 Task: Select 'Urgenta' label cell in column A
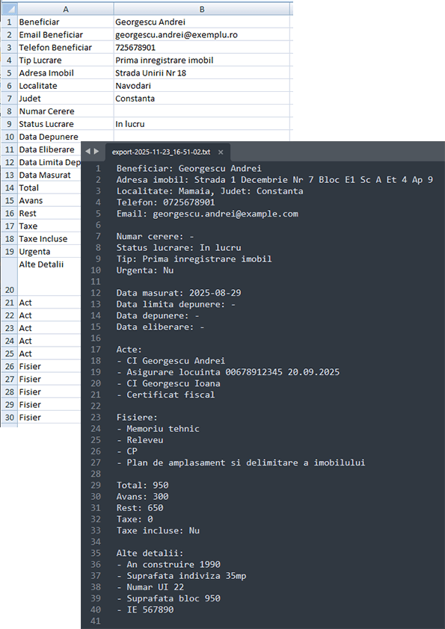(49, 252)
